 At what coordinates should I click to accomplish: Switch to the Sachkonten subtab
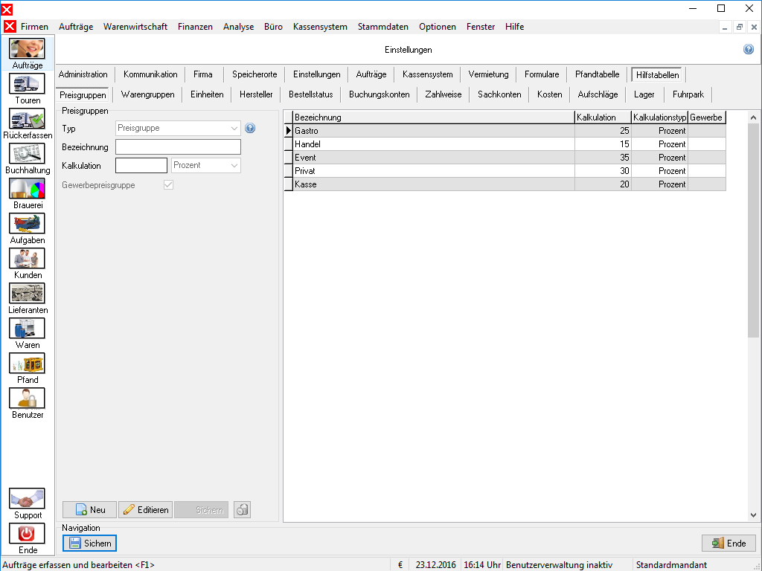pyautogui.click(x=499, y=94)
